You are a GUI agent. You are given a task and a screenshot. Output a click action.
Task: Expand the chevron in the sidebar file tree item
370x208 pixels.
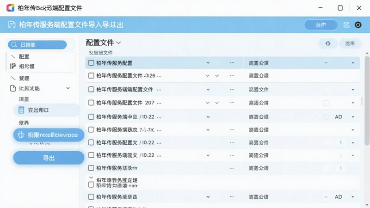click(68, 88)
